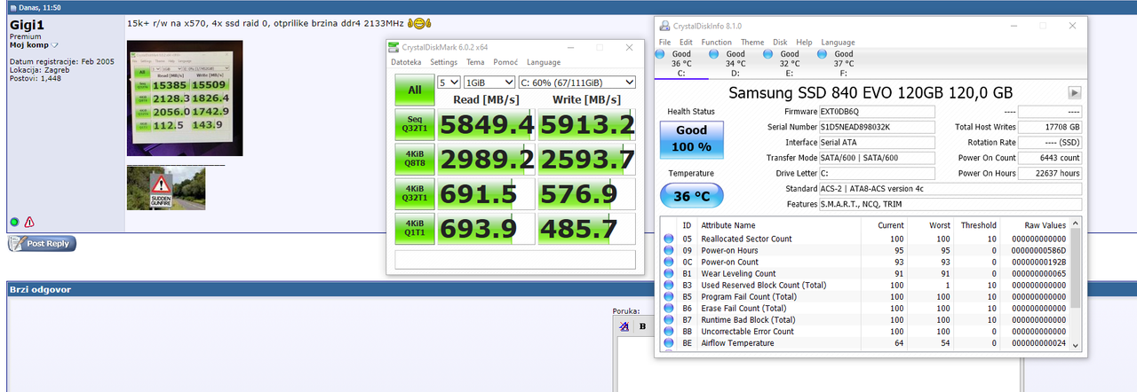The height and width of the screenshot is (392, 1137).
Task: Open the attached CrystalDiskMark photo thumbnail
Action: 185,98
